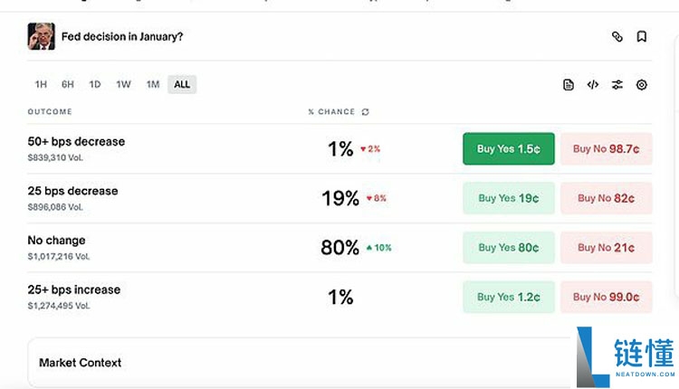The image size is (679, 389).
Task: Switch to the 1D time range
Action: pos(95,85)
